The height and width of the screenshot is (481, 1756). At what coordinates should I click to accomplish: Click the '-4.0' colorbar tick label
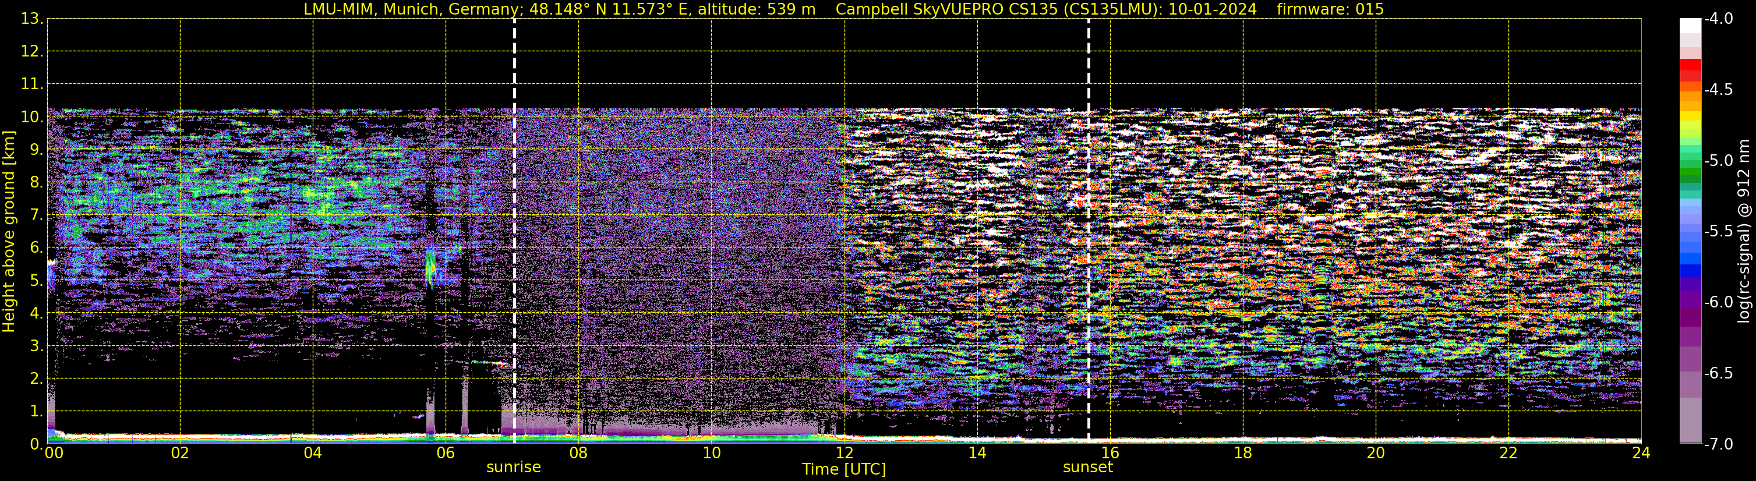click(x=1719, y=19)
